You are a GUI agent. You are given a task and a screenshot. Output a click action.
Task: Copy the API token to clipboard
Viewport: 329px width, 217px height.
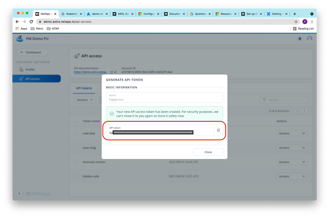point(218,130)
